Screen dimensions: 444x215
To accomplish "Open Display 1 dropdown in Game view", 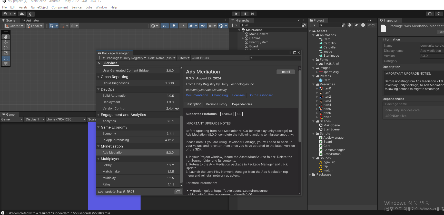I will pos(34,119).
